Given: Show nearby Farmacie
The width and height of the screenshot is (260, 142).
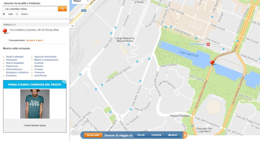Looking at the screenshot, I should 39,72.
